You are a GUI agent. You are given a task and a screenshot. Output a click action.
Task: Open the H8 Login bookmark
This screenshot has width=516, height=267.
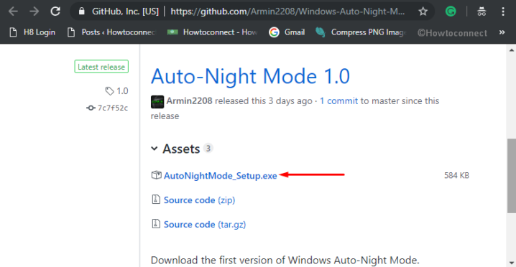(32, 32)
